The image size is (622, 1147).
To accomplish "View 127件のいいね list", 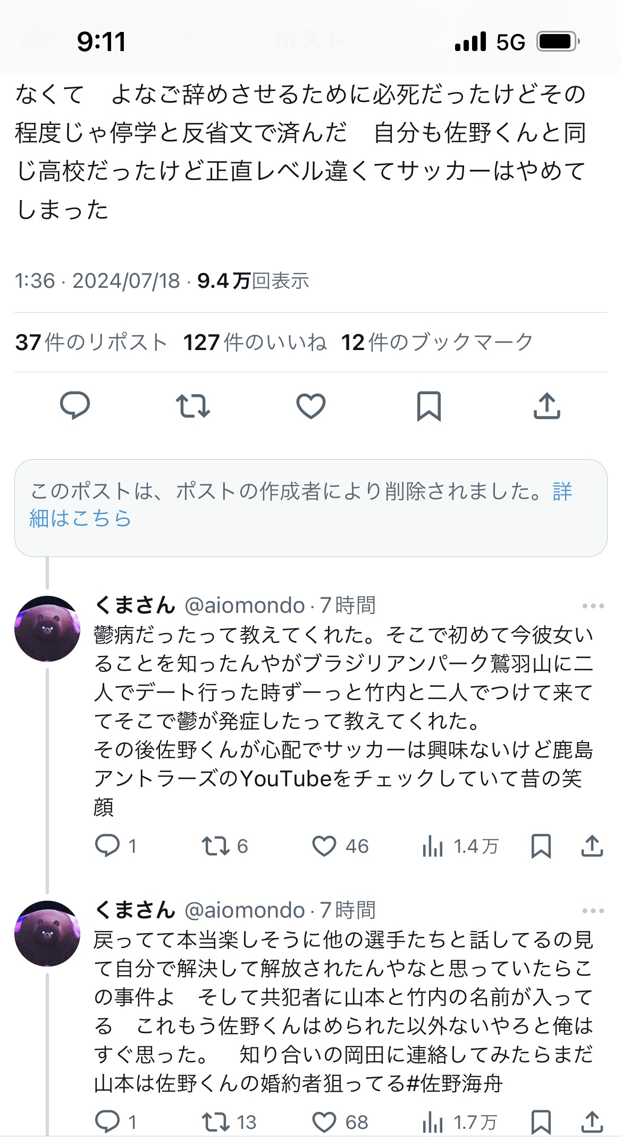I will (x=255, y=343).
